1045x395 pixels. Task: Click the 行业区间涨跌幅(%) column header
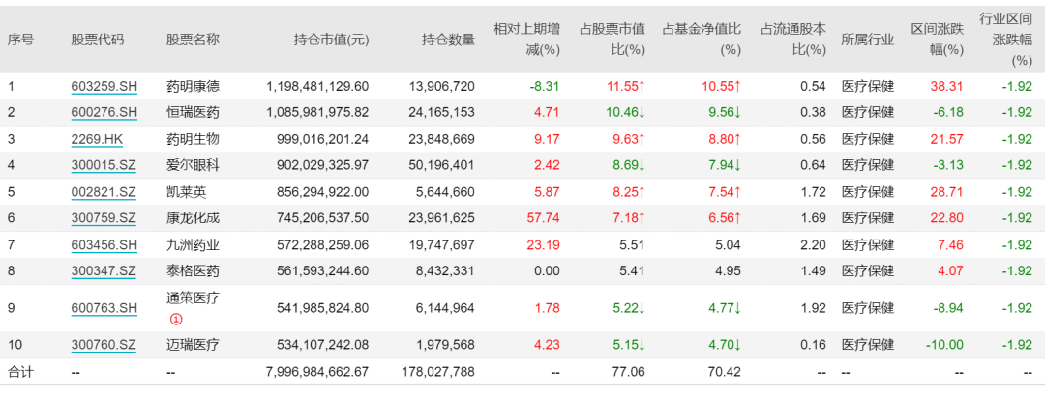pos(1005,40)
